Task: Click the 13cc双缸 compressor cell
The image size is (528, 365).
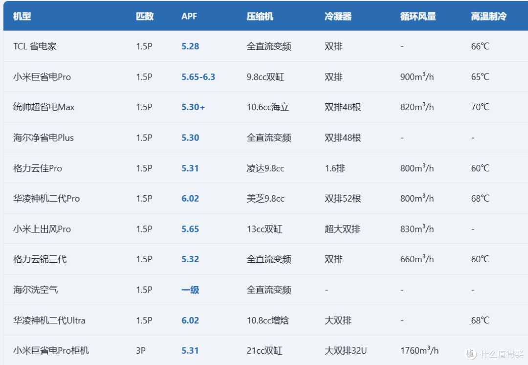Action: click(x=264, y=229)
